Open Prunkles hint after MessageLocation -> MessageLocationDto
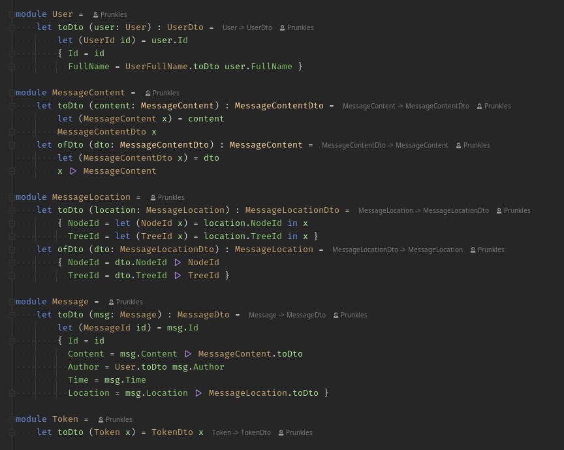 point(513,210)
